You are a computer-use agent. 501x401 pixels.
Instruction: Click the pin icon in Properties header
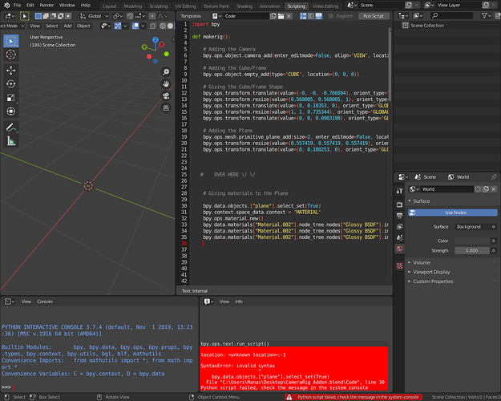pos(494,176)
